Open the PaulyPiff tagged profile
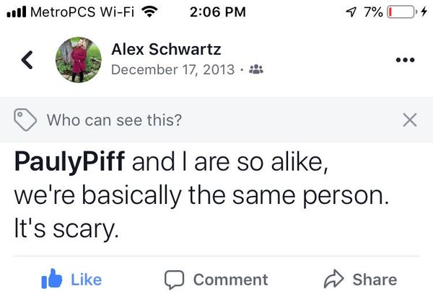433x299 pixels. pyautogui.click(x=71, y=163)
